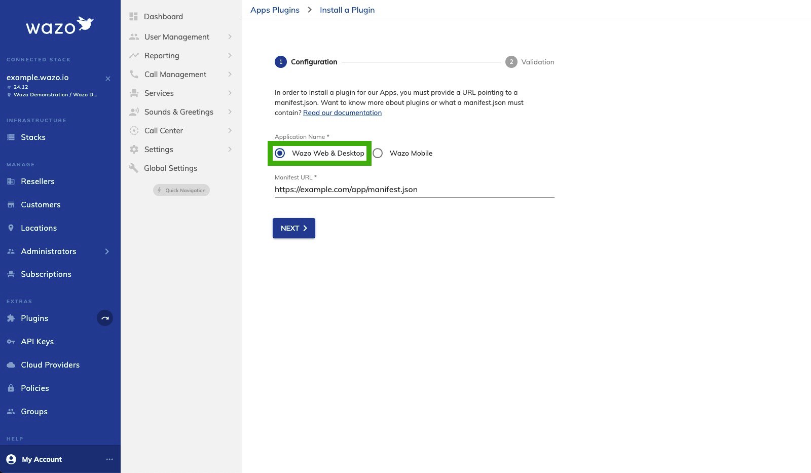Select the Wazo Web & Desktop radio button
Screen dimensions: 811x473
(280, 153)
